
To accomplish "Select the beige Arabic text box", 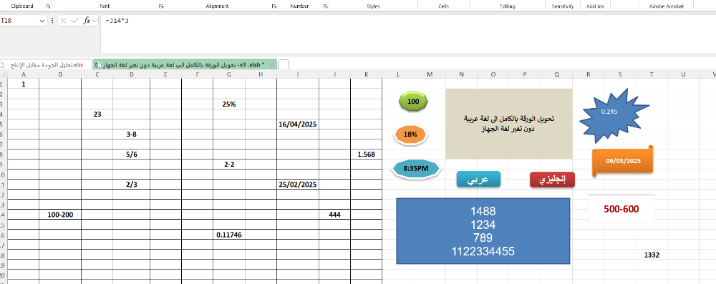I will pos(508,124).
